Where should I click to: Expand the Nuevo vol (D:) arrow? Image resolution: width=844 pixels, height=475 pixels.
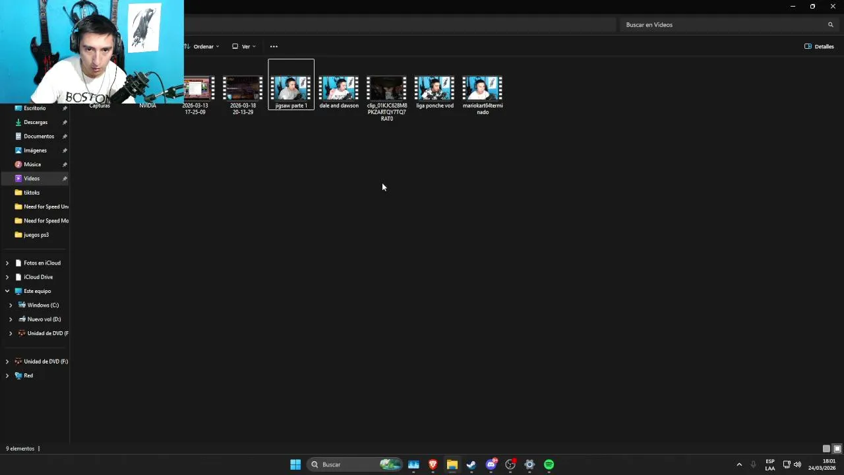click(x=11, y=319)
